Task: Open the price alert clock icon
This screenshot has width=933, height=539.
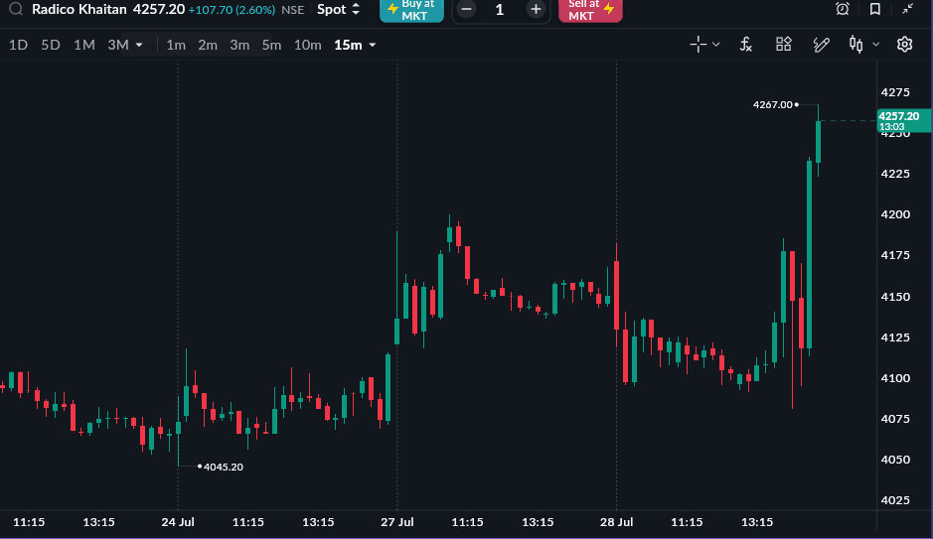Action: click(842, 9)
